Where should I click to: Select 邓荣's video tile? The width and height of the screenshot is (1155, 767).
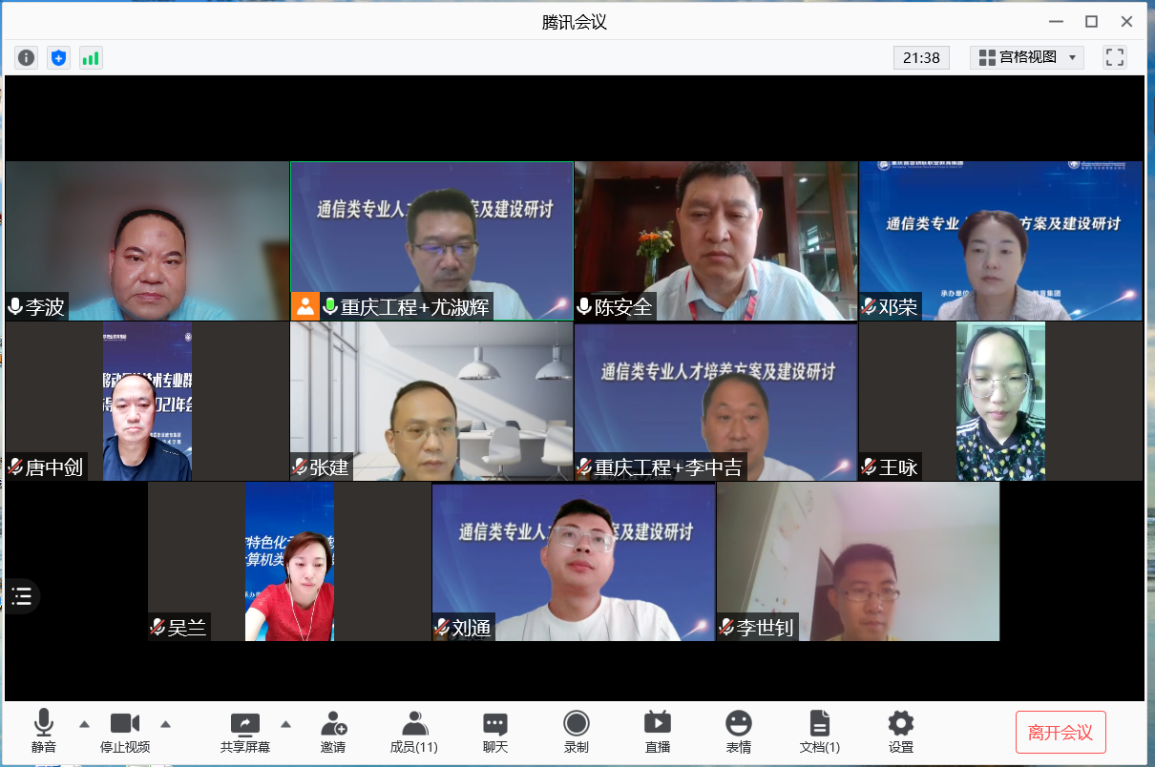click(x=1000, y=240)
